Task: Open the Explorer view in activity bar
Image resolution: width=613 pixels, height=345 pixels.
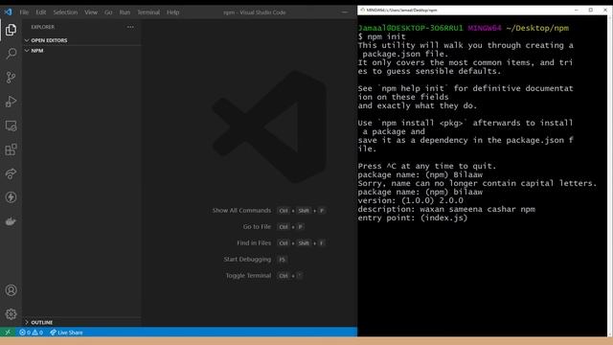Action: (11, 30)
